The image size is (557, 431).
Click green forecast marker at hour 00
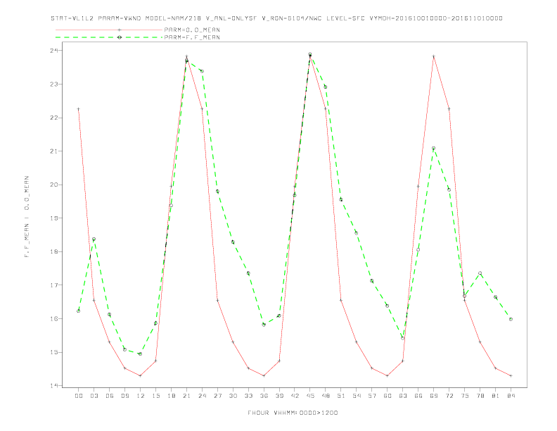click(x=79, y=311)
